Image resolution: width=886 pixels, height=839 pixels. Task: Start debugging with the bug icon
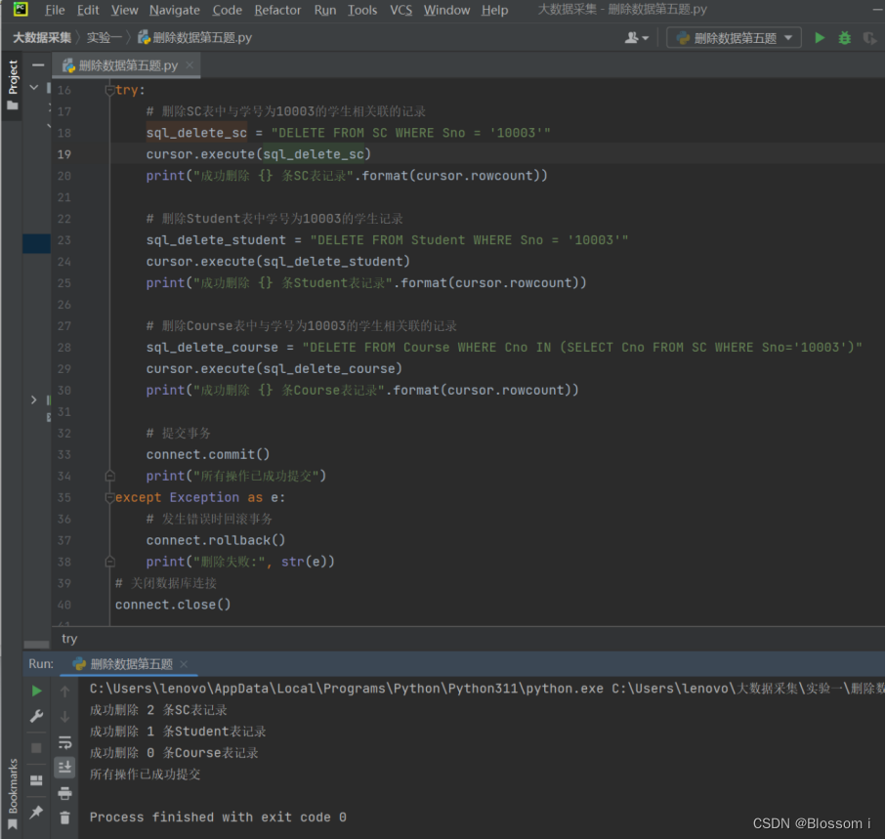click(845, 38)
